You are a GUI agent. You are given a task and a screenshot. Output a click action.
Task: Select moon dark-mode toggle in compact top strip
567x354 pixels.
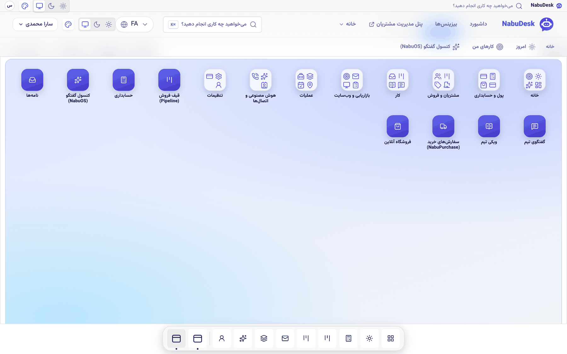(51, 6)
